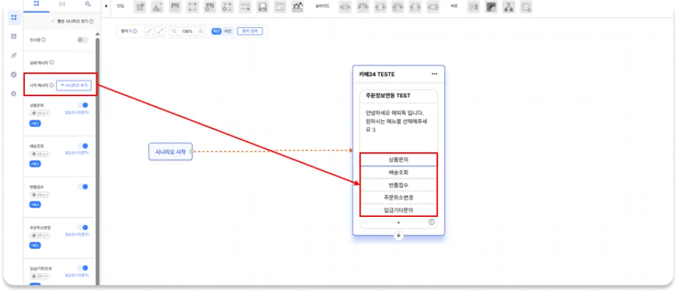Click the info icon at card bottom right
677x292 pixels.
(x=431, y=222)
